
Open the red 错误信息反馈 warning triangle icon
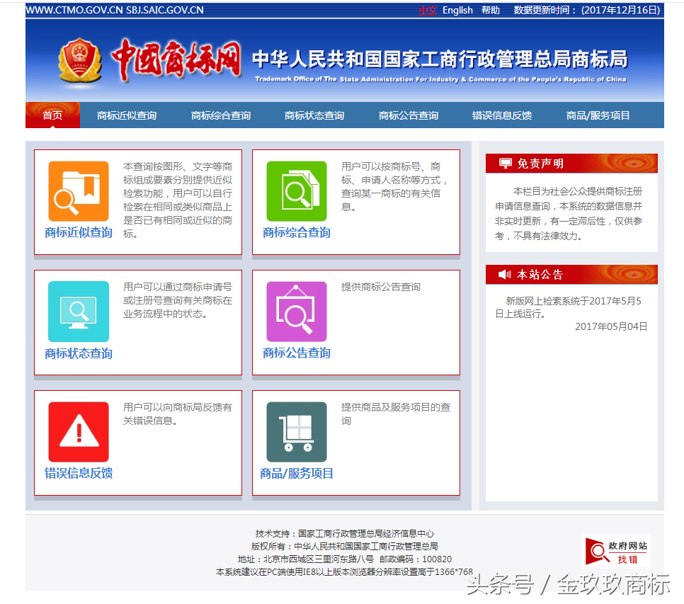78,430
